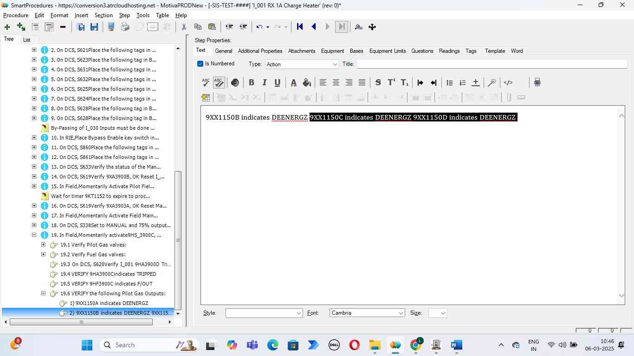Apply Underline formatting
Screen dimensions: 634x356
pos(277,83)
